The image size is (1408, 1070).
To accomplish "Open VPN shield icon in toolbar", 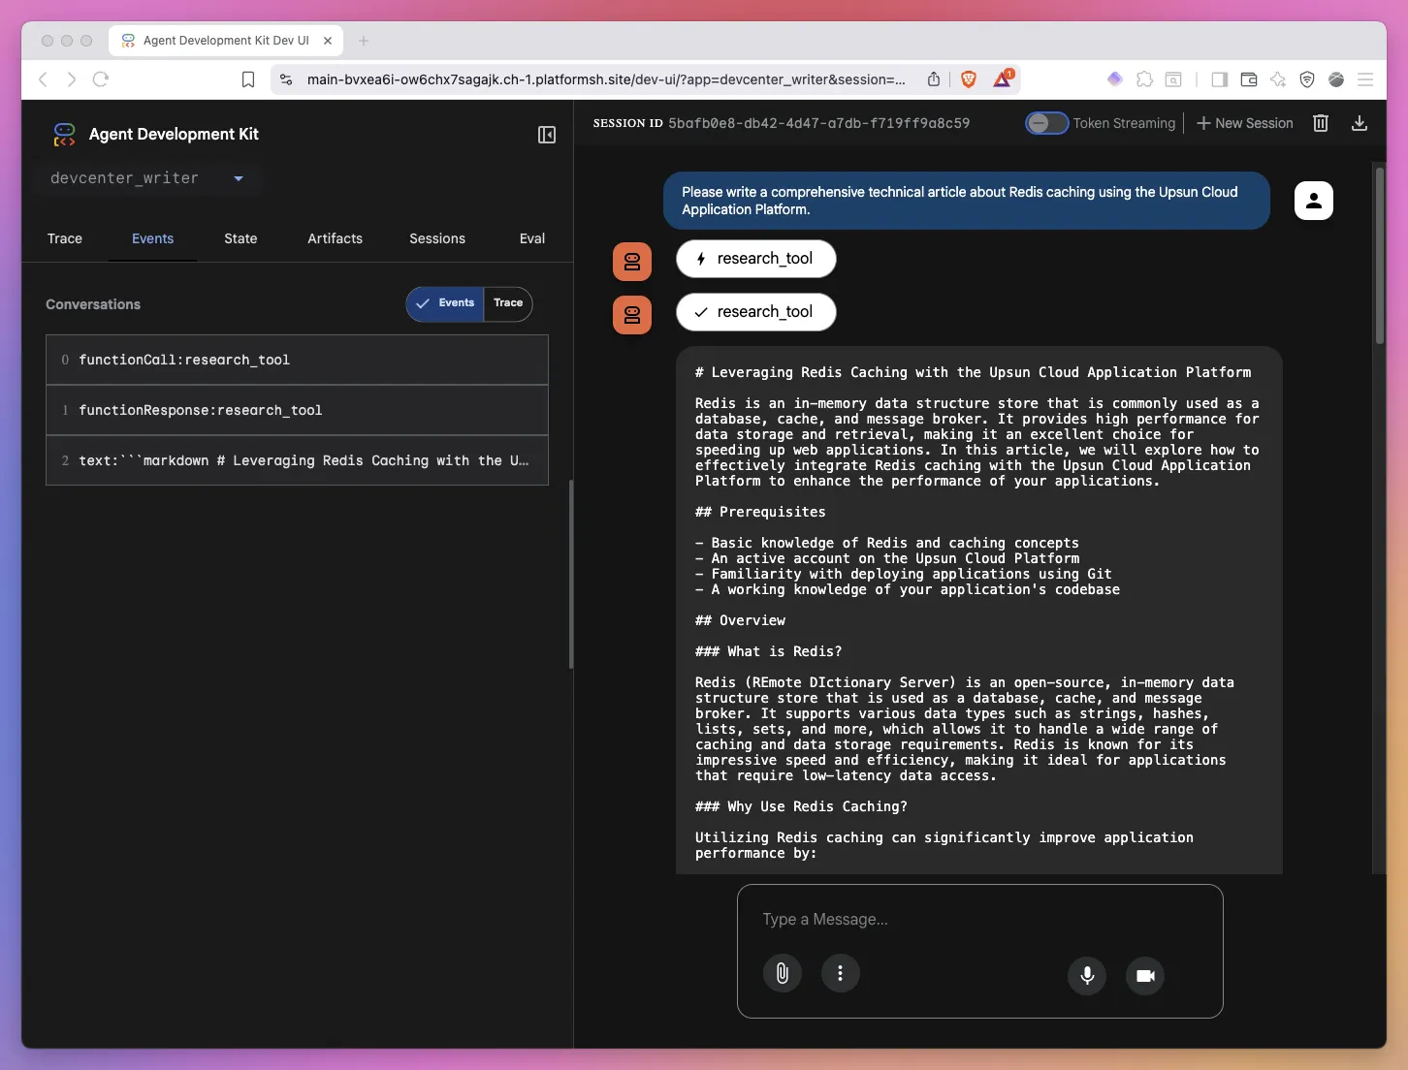I will point(1307,79).
